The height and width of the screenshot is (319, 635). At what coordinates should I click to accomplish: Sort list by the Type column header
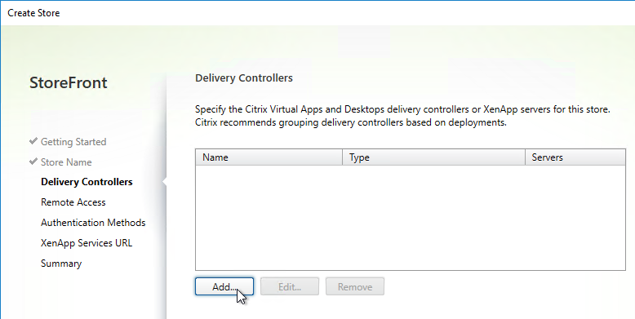tap(434, 157)
